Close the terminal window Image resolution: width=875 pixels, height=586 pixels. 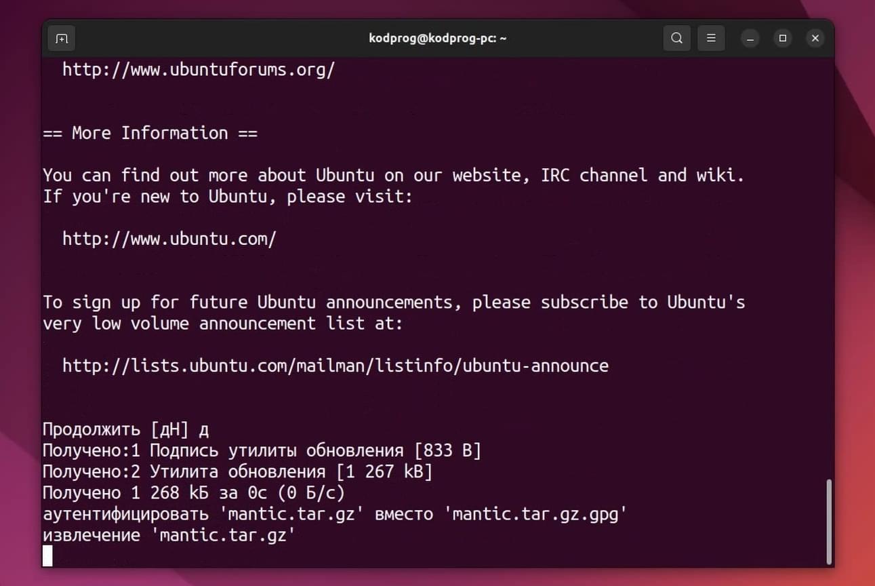click(815, 39)
